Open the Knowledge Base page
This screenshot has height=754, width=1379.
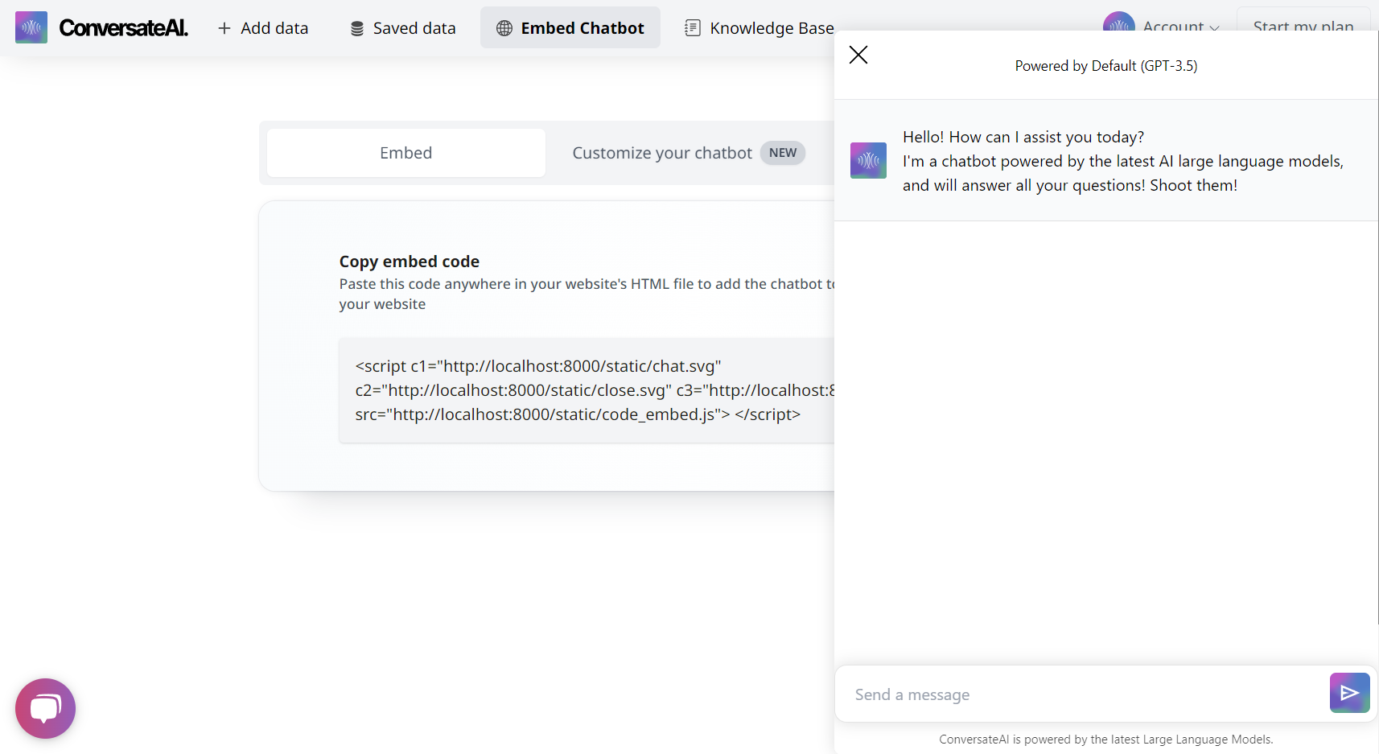[759, 28]
